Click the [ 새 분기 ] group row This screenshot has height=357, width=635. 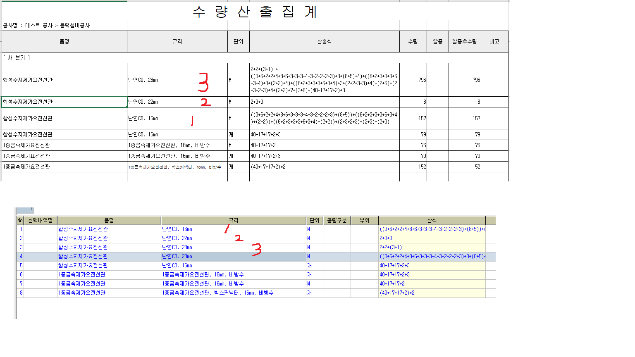[x=17, y=58]
